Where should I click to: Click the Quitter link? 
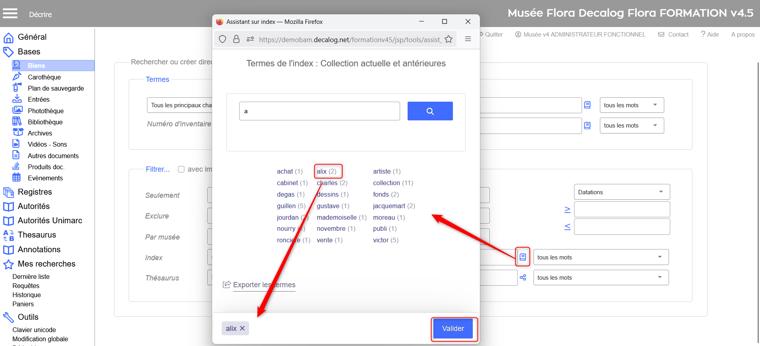(494, 35)
